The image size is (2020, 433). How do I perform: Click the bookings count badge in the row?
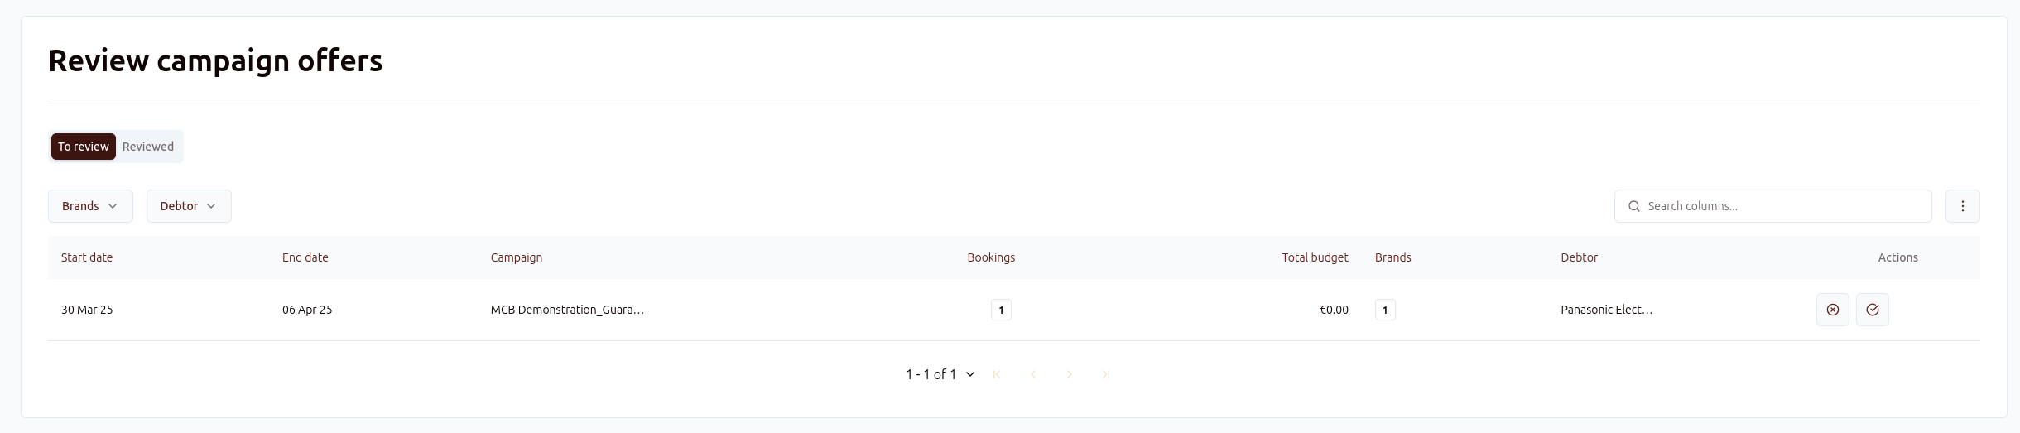1001,310
